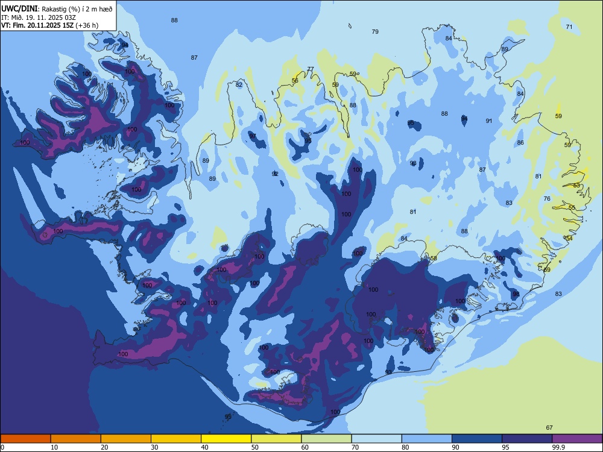This screenshot has width=603, height=452.
Task: Click the title text 'UWC/DINI: Rakastig (%) í 2 m hæð'
Action: [x=57, y=8]
